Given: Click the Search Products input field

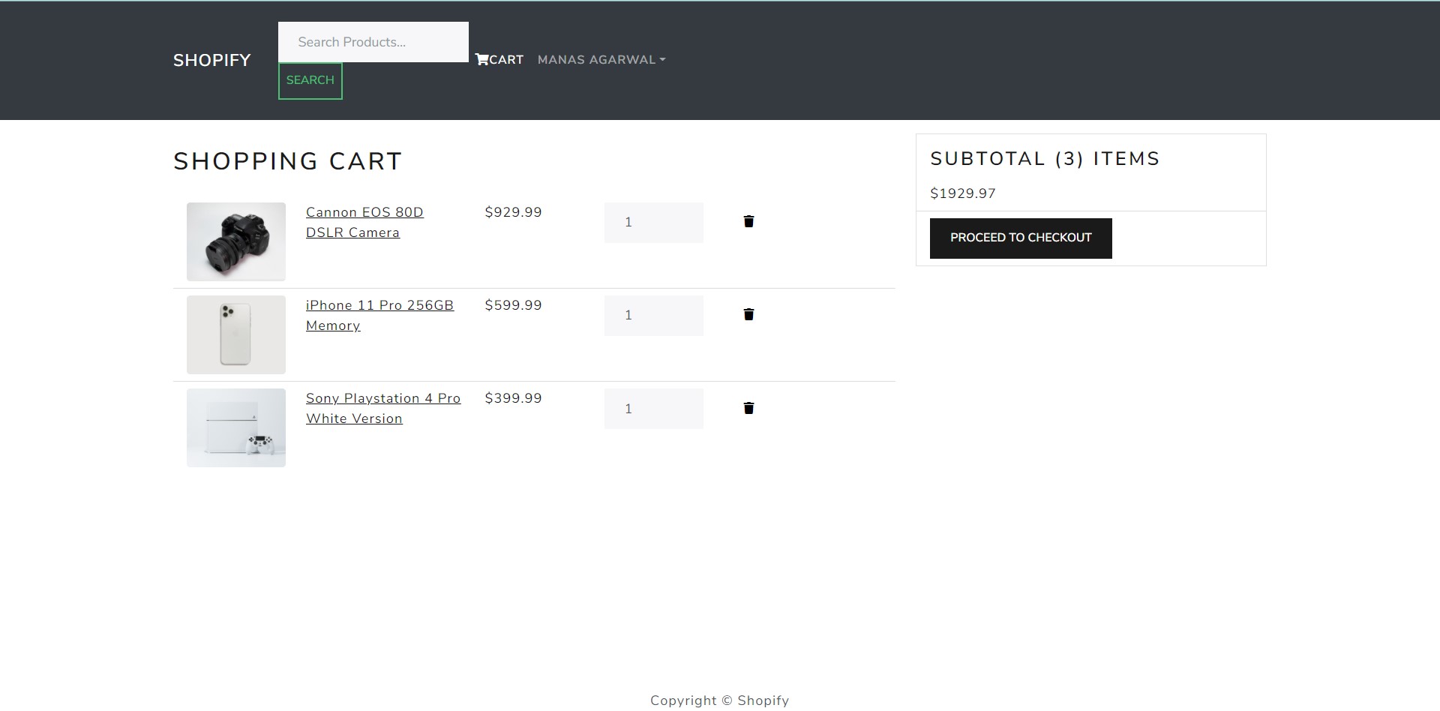Looking at the screenshot, I should tap(373, 42).
